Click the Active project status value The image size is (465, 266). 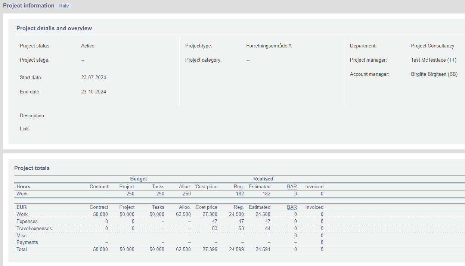88,46
